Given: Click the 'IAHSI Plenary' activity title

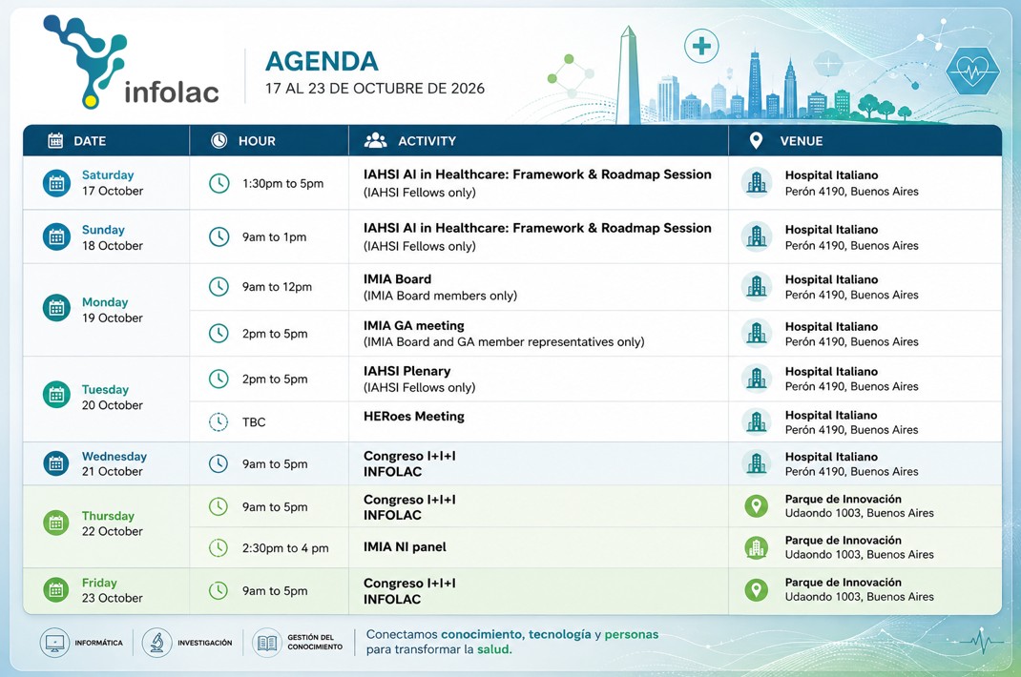Looking at the screenshot, I should (406, 371).
